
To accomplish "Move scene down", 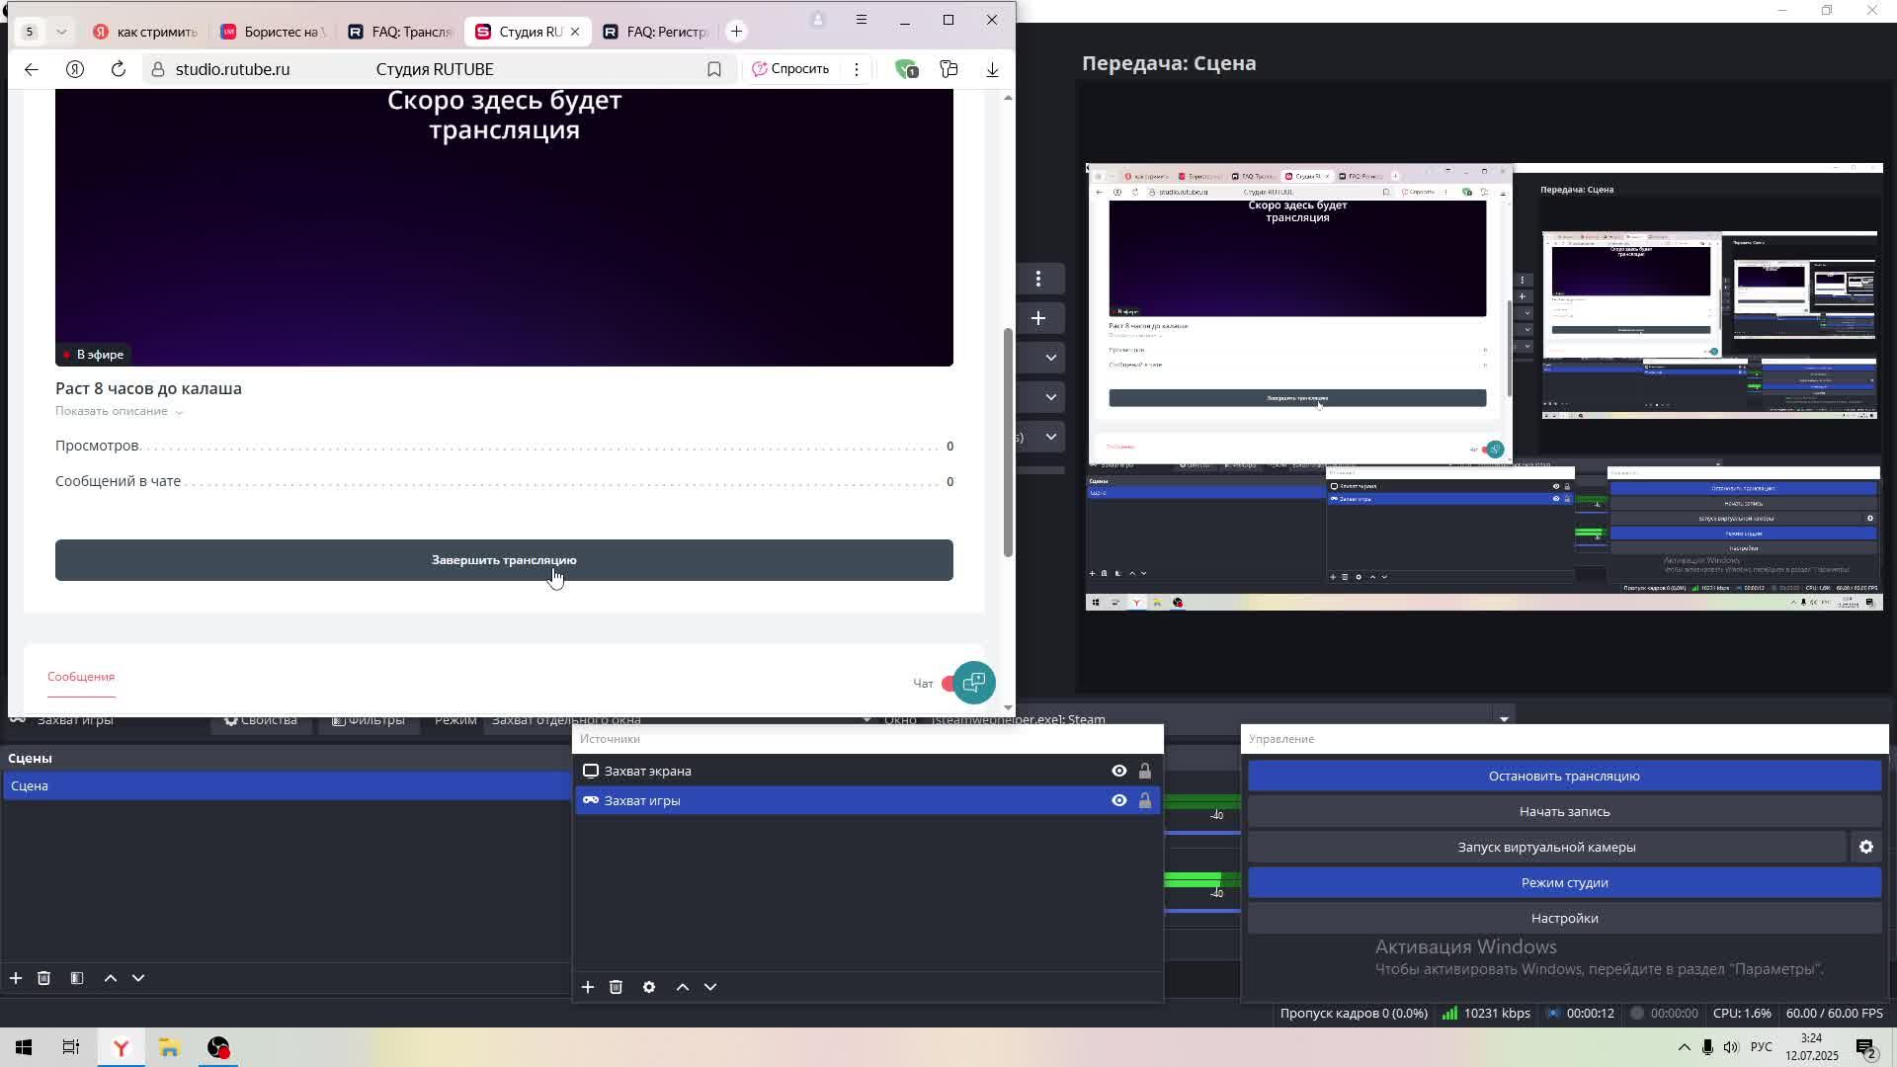I will point(138,978).
